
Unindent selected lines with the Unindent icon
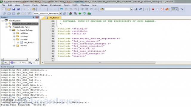pos(87,9)
